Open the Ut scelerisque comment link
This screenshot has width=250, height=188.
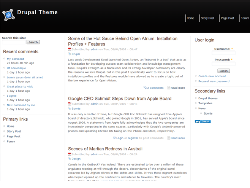coord(16,68)
